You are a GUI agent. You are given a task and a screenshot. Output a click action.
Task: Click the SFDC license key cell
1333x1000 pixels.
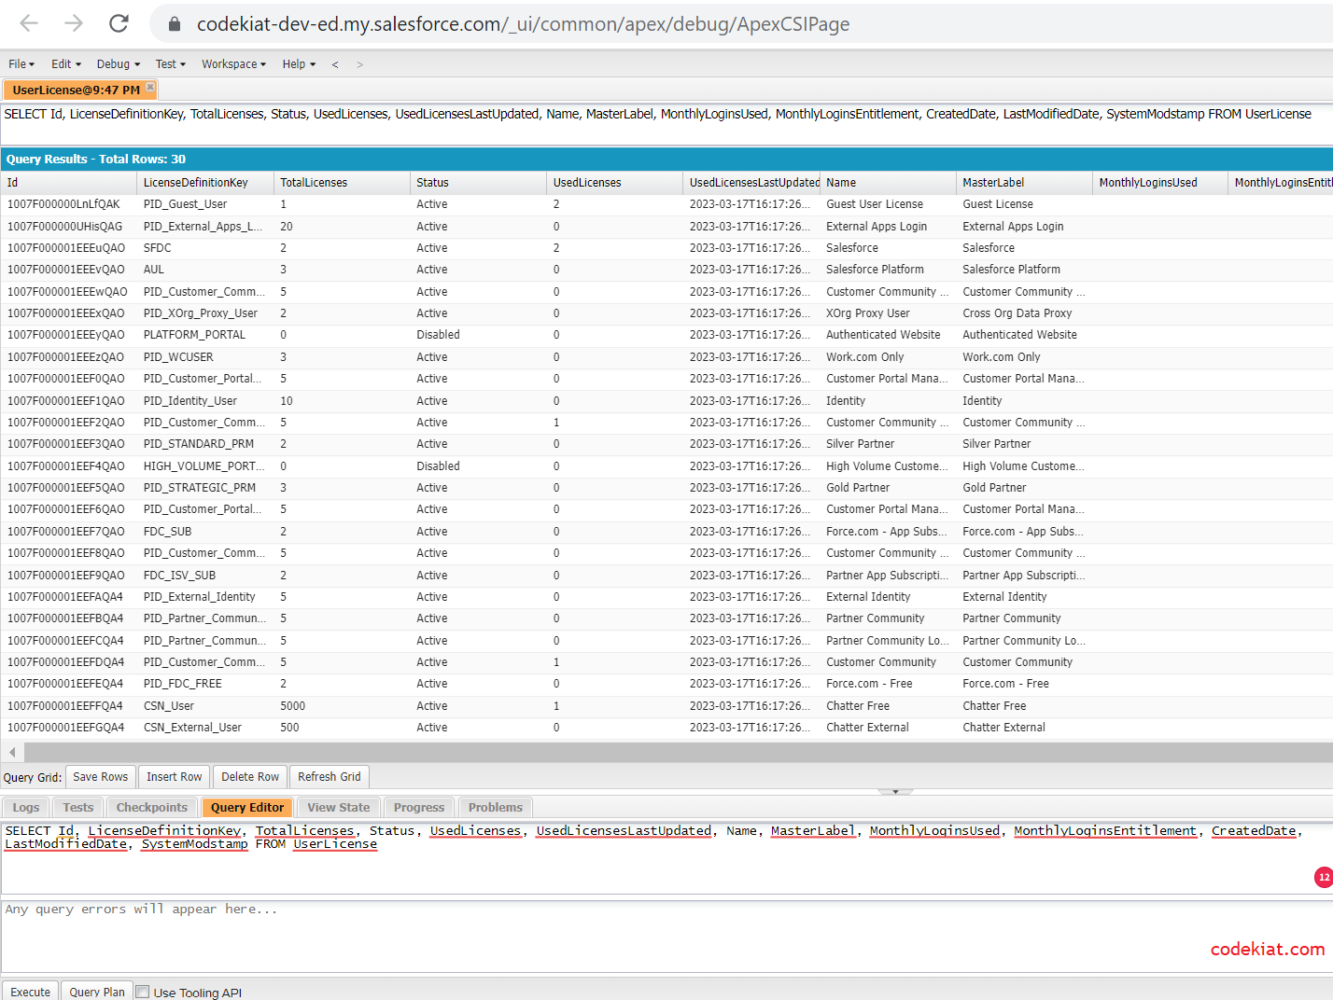pos(205,248)
